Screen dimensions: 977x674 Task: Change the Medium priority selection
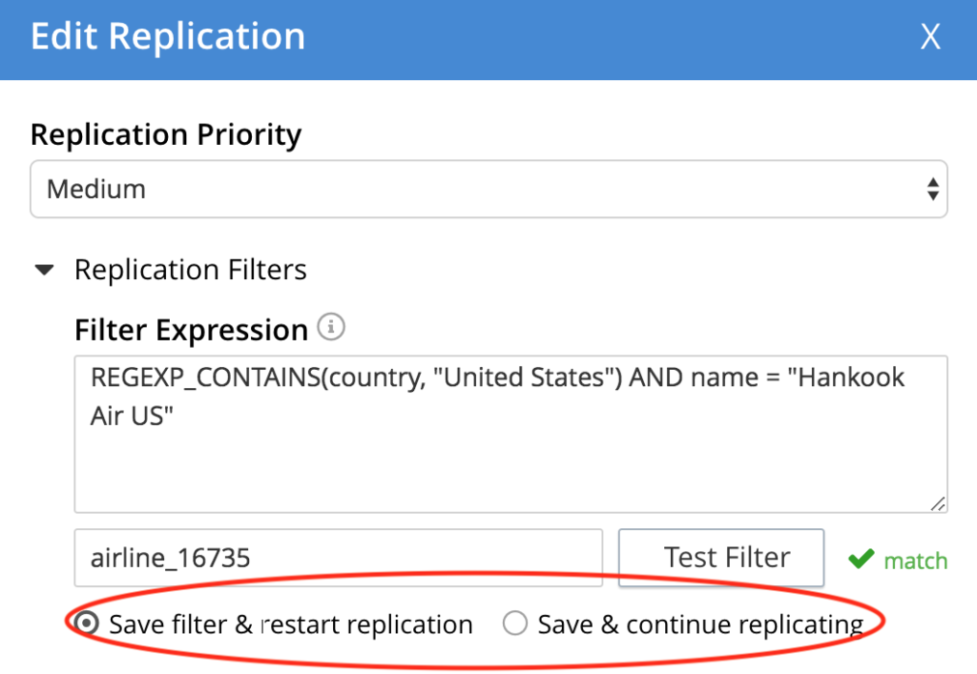488,189
